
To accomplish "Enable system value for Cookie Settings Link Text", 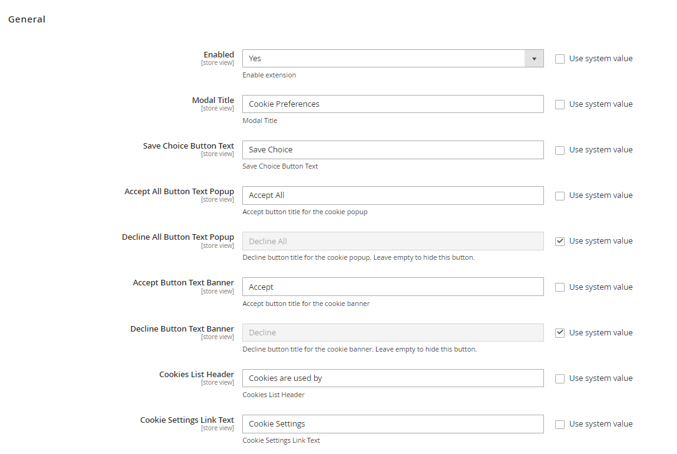I will pyautogui.click(x=560, y=424).
